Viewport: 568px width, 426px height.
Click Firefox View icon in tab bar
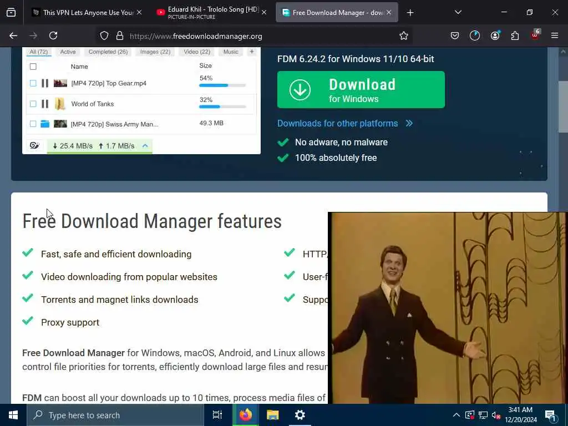(x=11, y=12)
